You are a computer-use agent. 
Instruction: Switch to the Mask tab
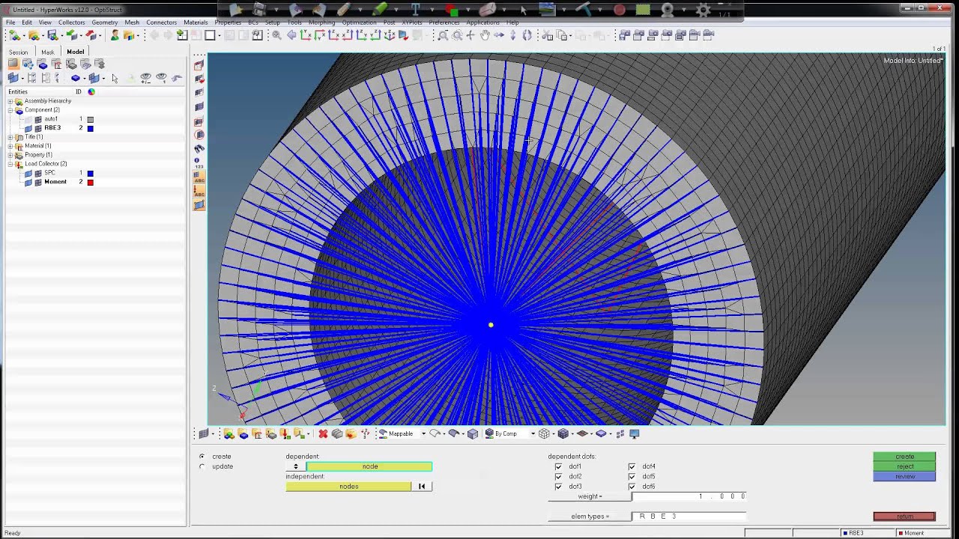(x=48, y=52)
